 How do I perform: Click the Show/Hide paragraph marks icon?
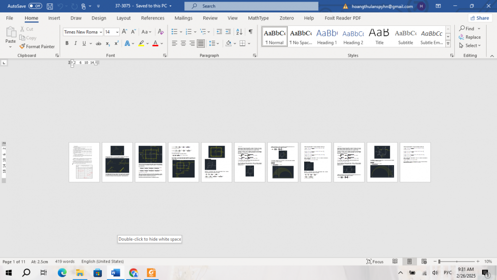click(x=250, y=32)
